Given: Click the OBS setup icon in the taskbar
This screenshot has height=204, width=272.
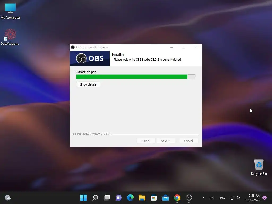Looking at the screenshot, I should coord(189,198).
